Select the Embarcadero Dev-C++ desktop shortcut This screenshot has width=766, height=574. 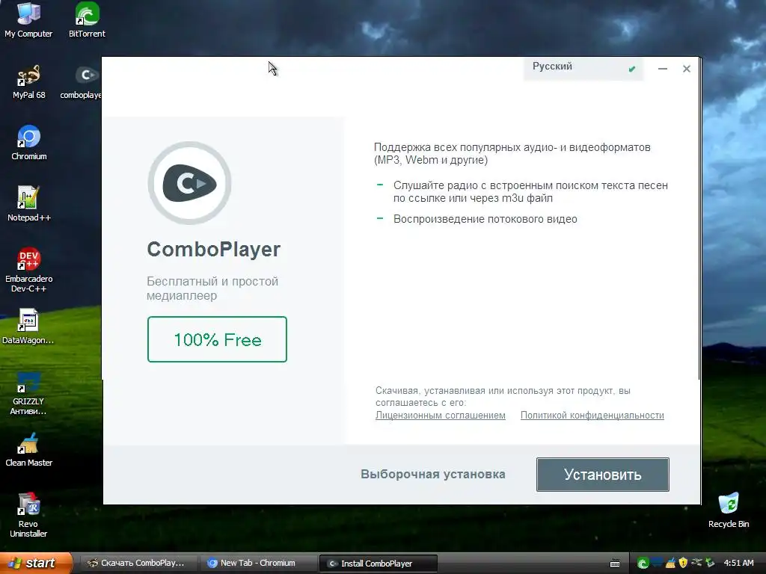click(29, 270)
